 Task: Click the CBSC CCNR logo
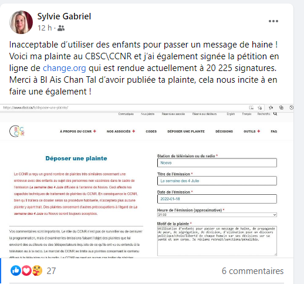17,131
